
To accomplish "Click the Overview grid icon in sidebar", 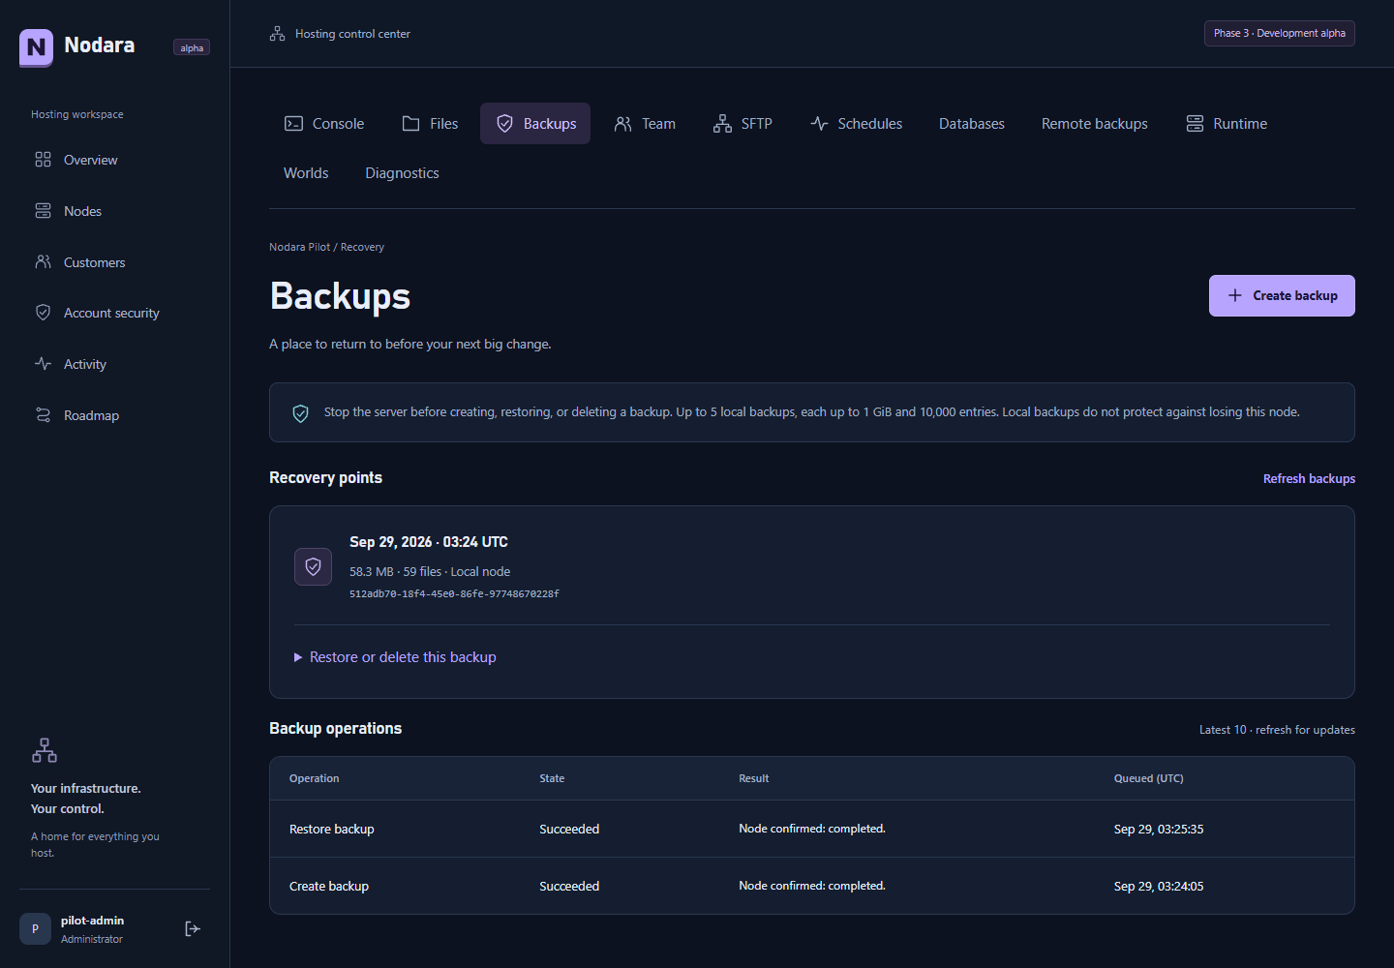I will (x=43, y=160).
